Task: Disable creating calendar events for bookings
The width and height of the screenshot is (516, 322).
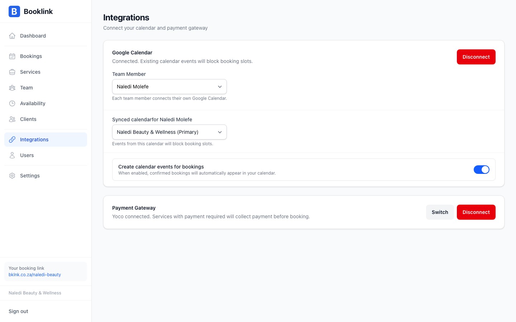Action: [482, 170]
